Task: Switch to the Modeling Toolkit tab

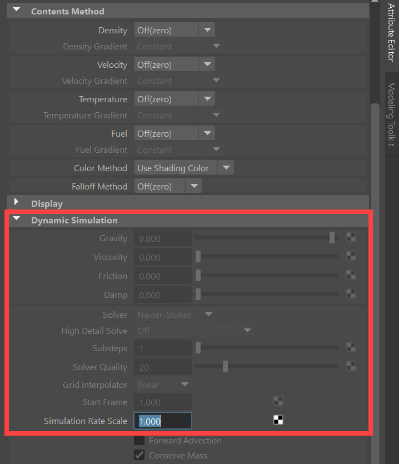Action: 391,114
